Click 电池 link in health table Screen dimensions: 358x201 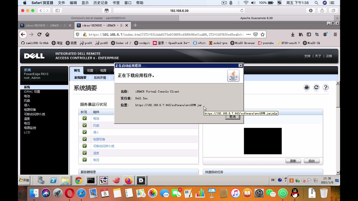(x=96, y=118)
